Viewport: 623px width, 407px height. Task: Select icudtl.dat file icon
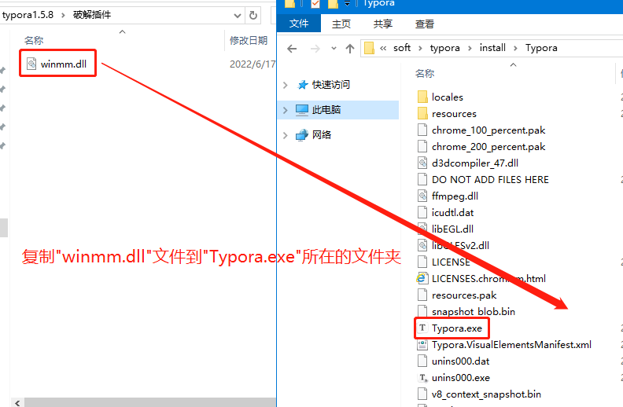coord(422,212)
